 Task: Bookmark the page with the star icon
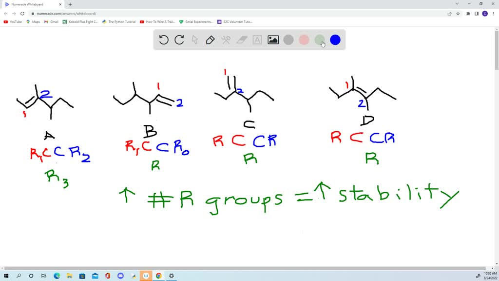pos(457,14)
